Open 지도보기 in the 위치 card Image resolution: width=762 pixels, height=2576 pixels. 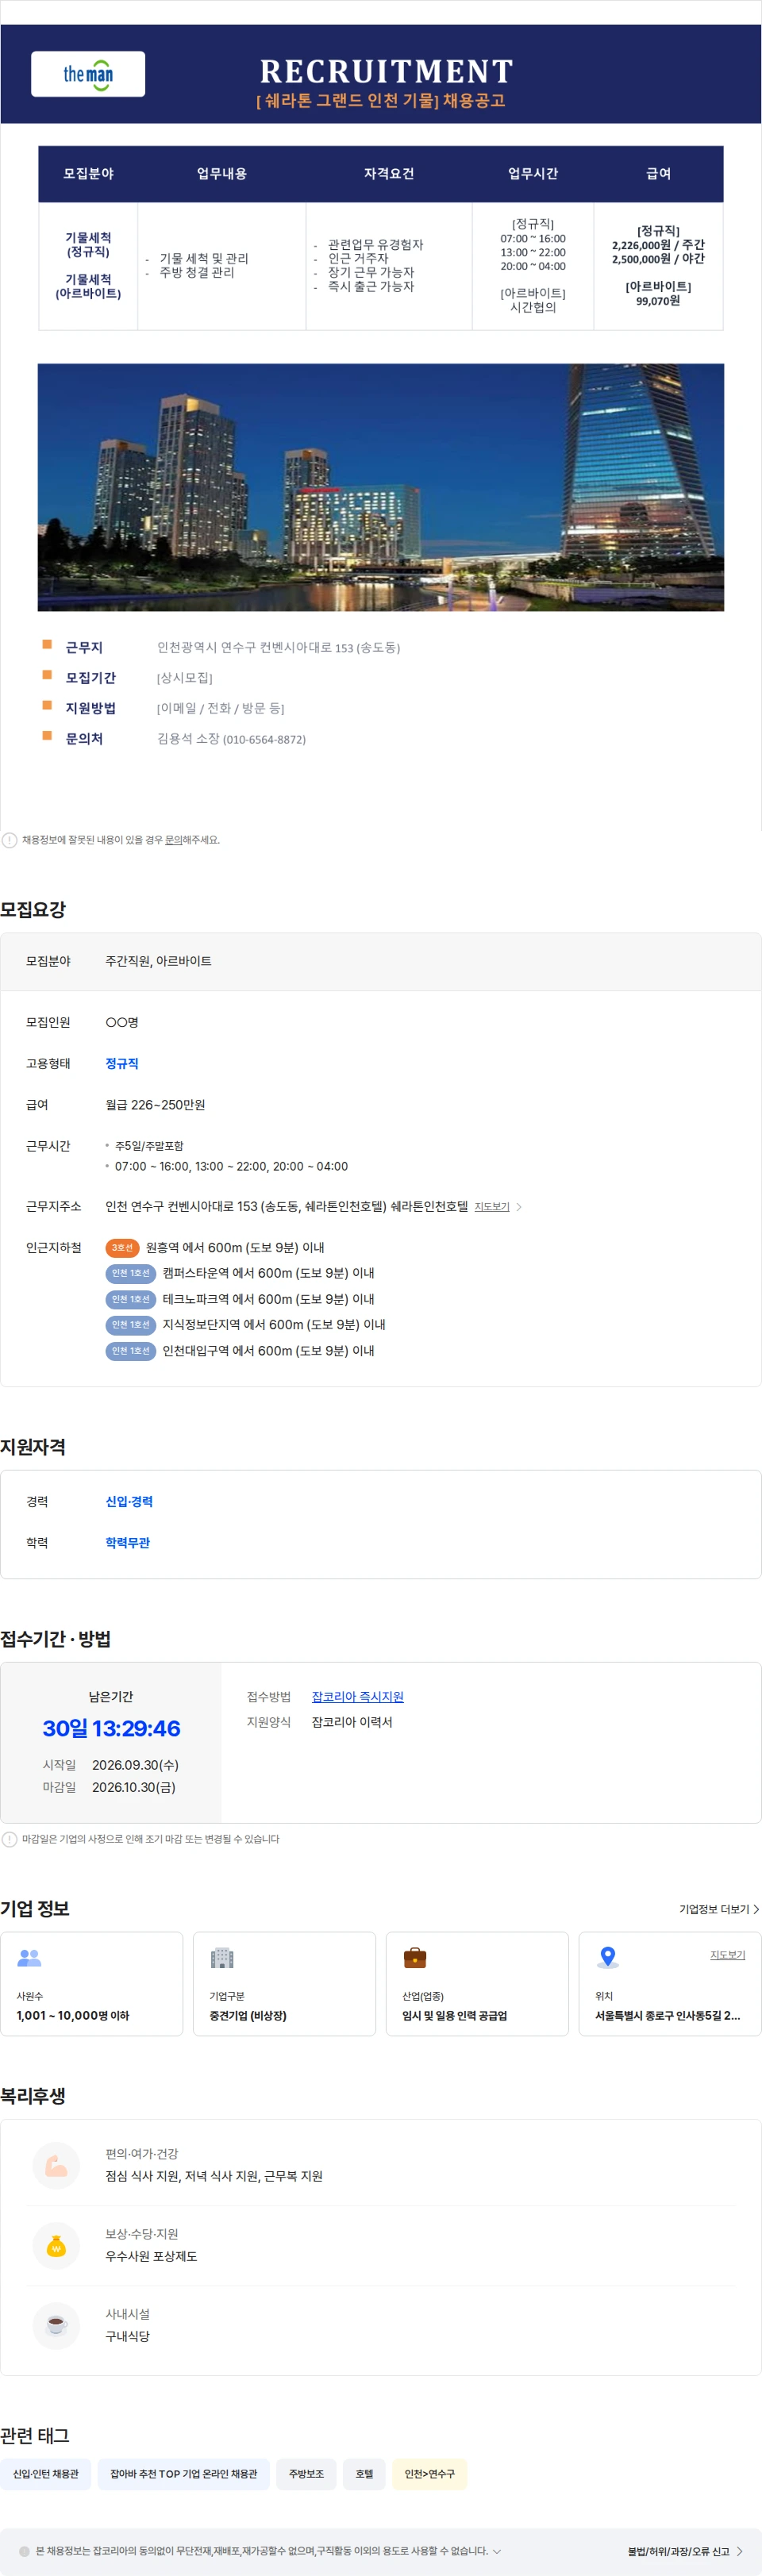[x=728, y=1955]
